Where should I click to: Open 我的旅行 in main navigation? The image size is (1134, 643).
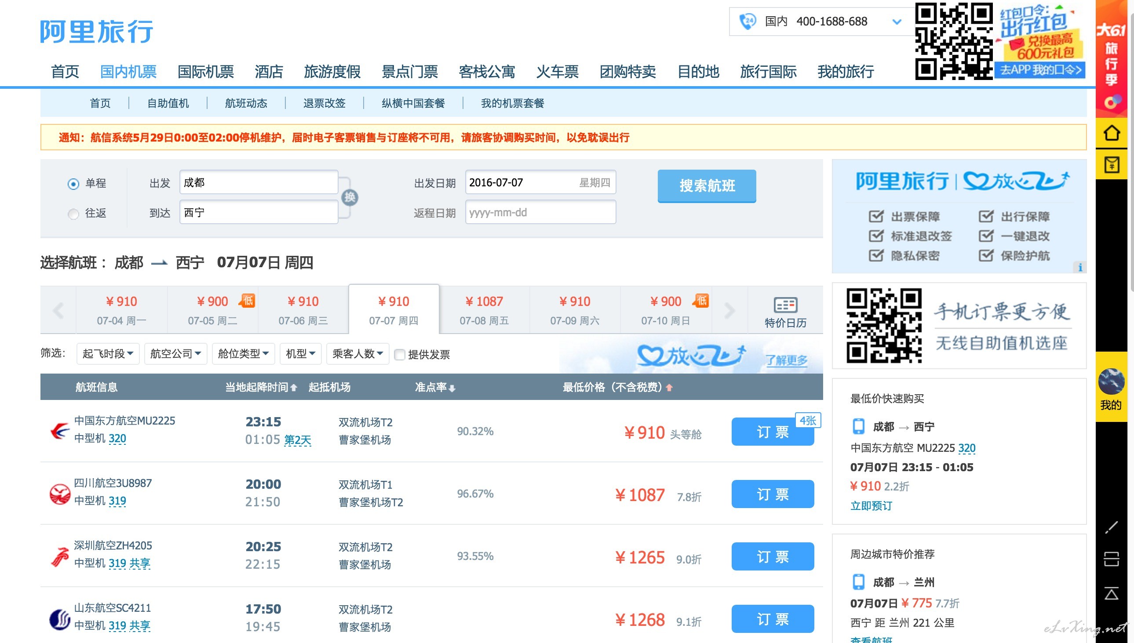pyautogui.click(x=846, y=72)
